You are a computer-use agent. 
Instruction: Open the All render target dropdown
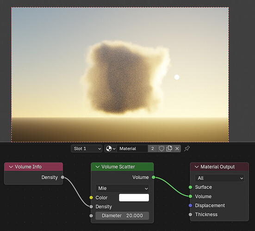click(x=219, y=178)
